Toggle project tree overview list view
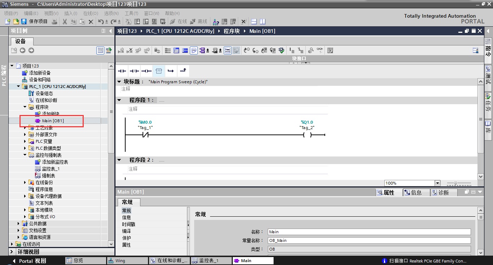Viewport: 493px width, 265px height. [x=100, y=50]
